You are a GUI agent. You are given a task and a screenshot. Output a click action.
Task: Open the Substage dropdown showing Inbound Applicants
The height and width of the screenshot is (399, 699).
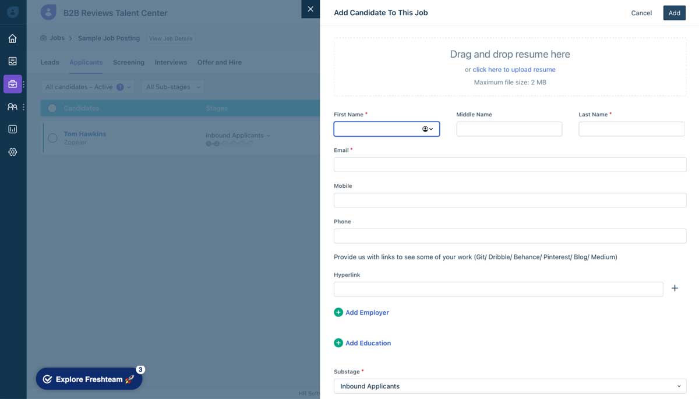(x=510, y=386)
